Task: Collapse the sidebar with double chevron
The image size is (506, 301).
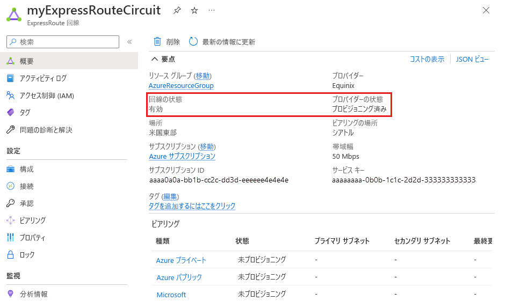Action: (x=129, y=42)
